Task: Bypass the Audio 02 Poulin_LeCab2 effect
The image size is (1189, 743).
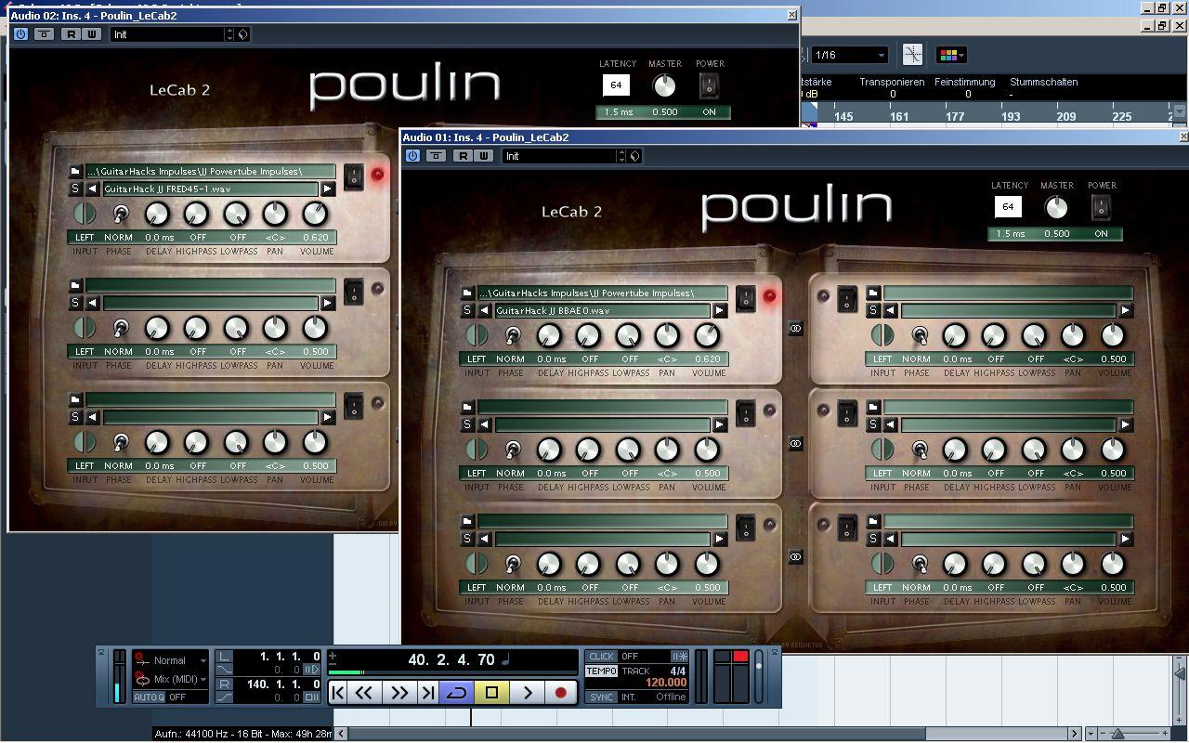Action: coord(44,34)
